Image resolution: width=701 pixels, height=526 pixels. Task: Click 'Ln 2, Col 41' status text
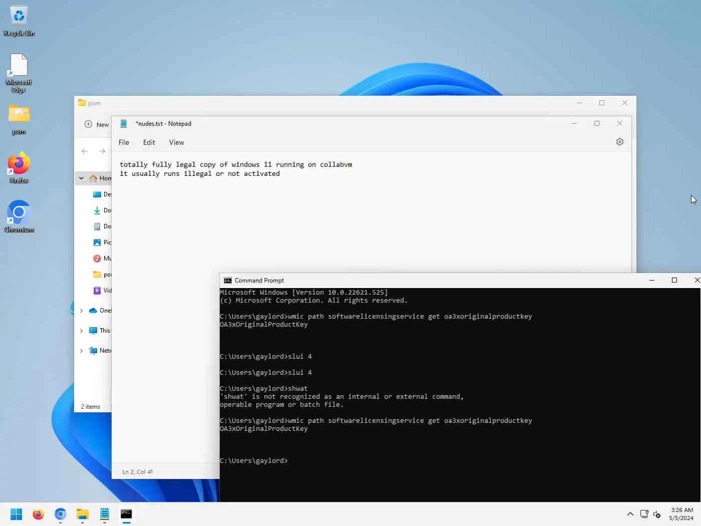point(138,472)
